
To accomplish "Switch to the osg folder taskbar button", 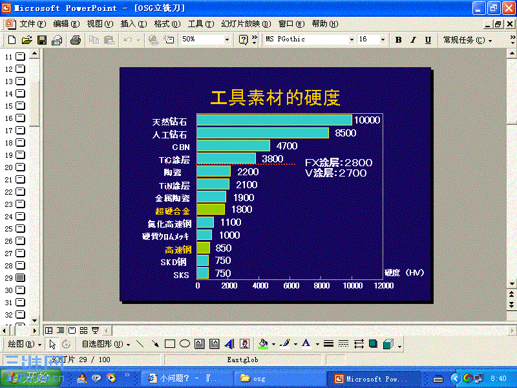I will (279, 378).
